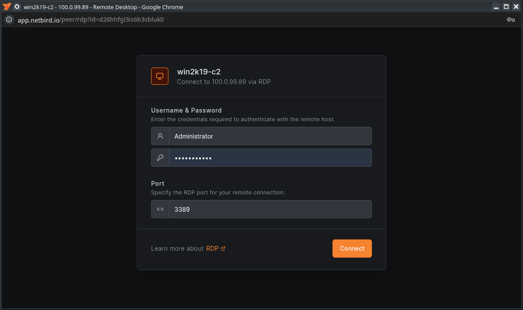Screen dimensions: 523x310
Task: Click the user icon in the username field
Action: [x=159, y=136]
